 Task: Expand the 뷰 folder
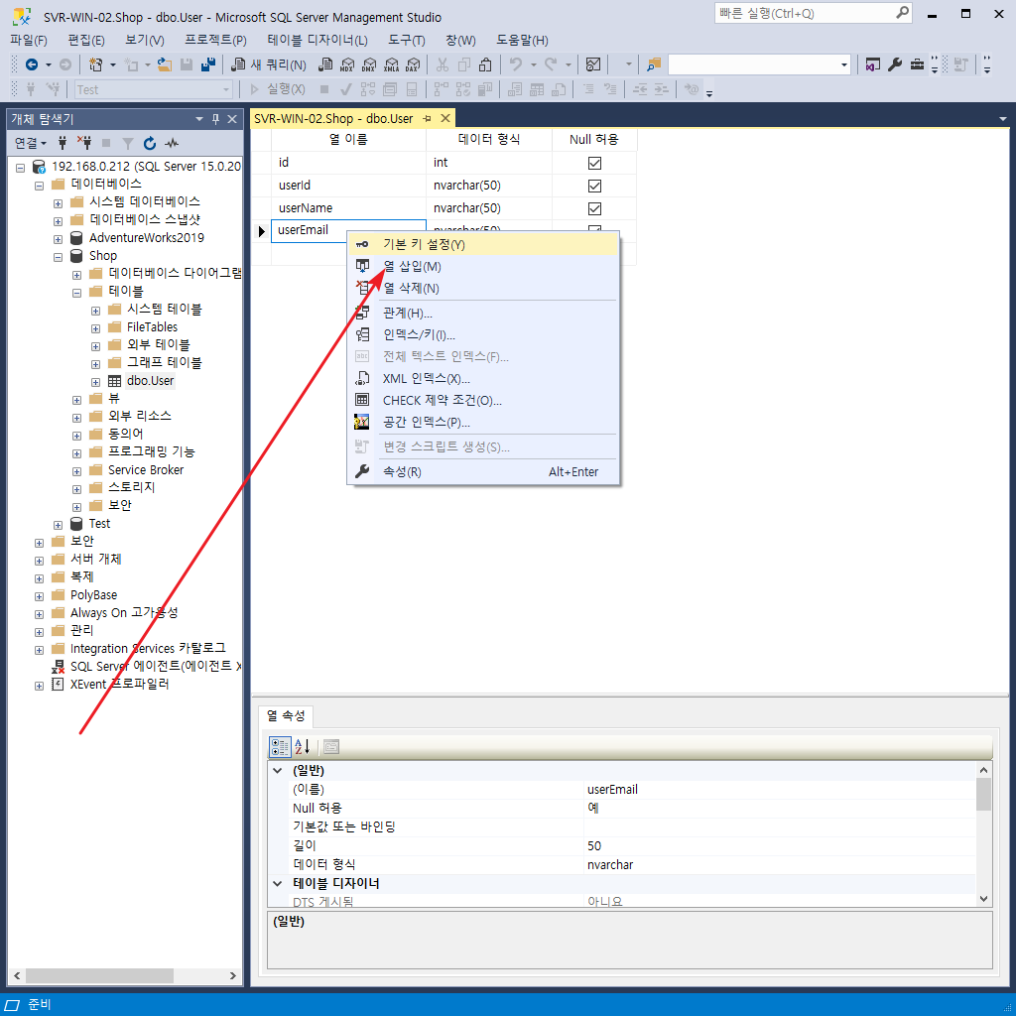tap(76, 400)
